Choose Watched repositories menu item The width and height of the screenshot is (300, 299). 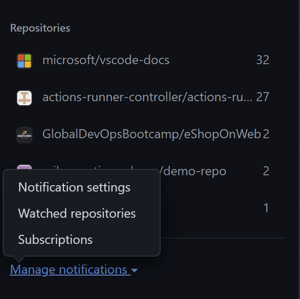77,213
